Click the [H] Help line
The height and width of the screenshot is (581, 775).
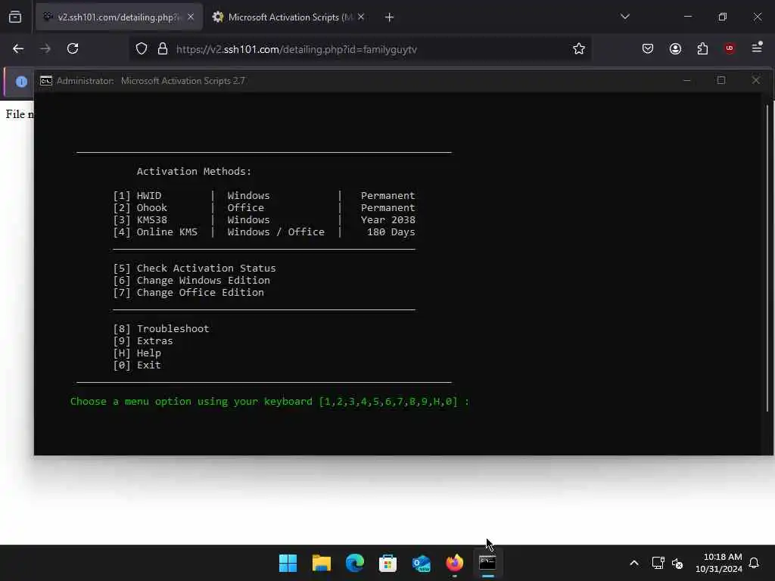137,353
